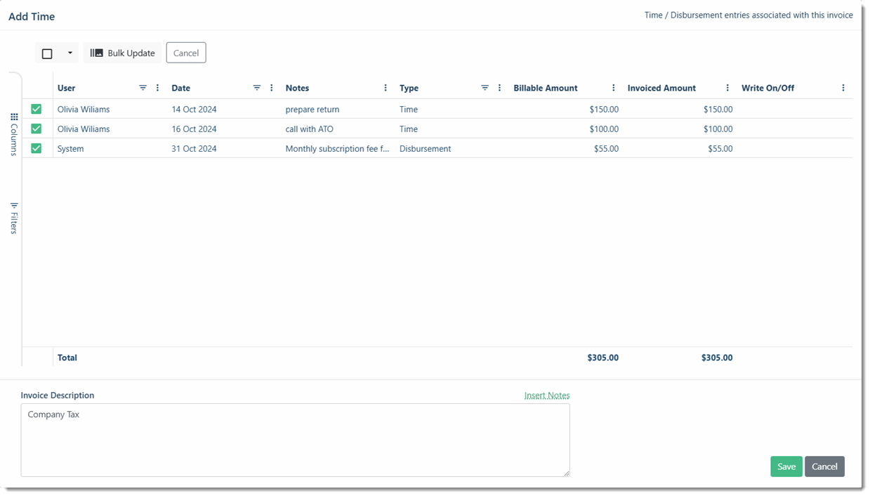This screenshot has width=870, height=496.
Task: Click the toolbar Cancel button beside Bulk Update
Action: click(186, 53)
